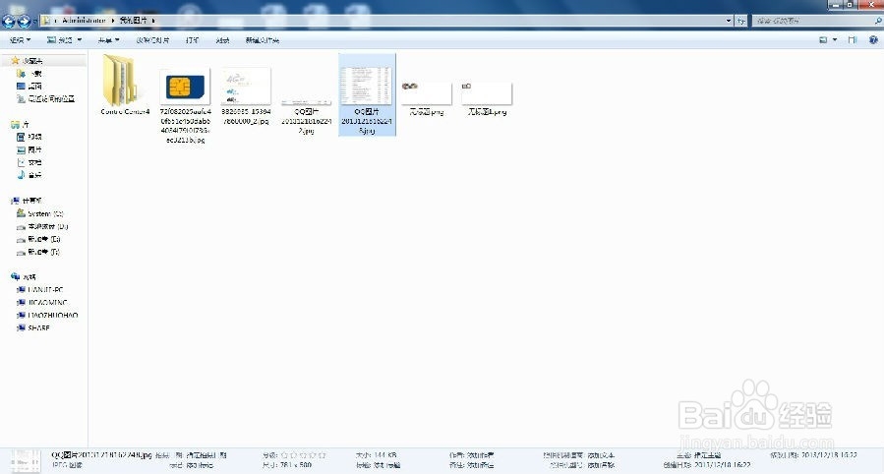Select the SIM card image thumbnail
The image size is (884, 474).
186,87
